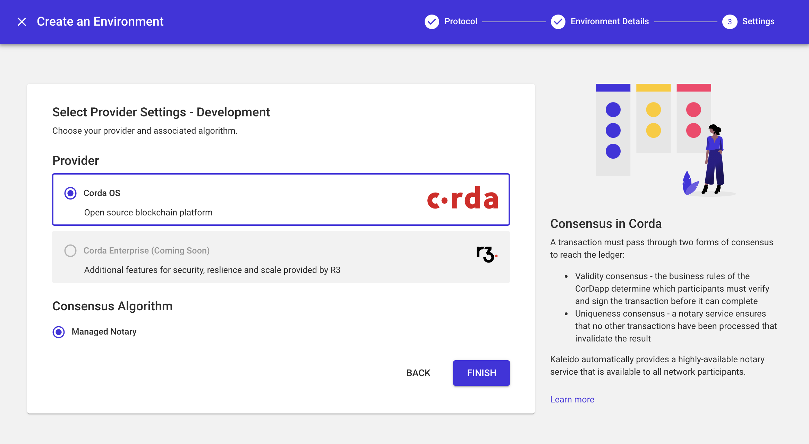Click the BACK navigation button

(x=418, y=373)
